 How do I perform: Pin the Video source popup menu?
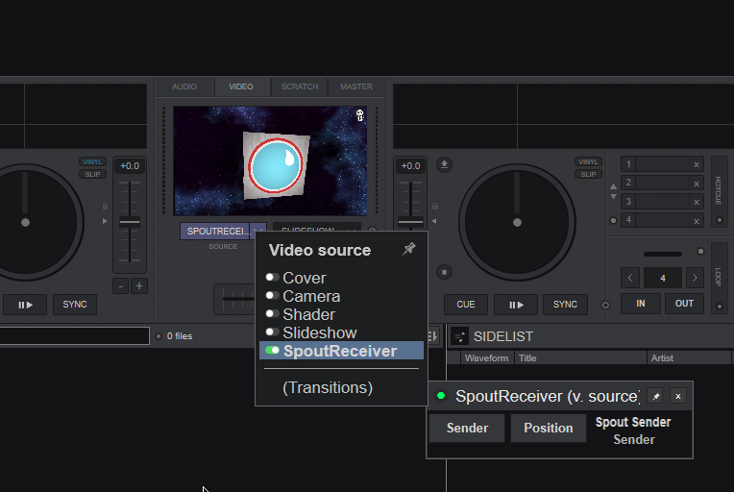[408, 249]
